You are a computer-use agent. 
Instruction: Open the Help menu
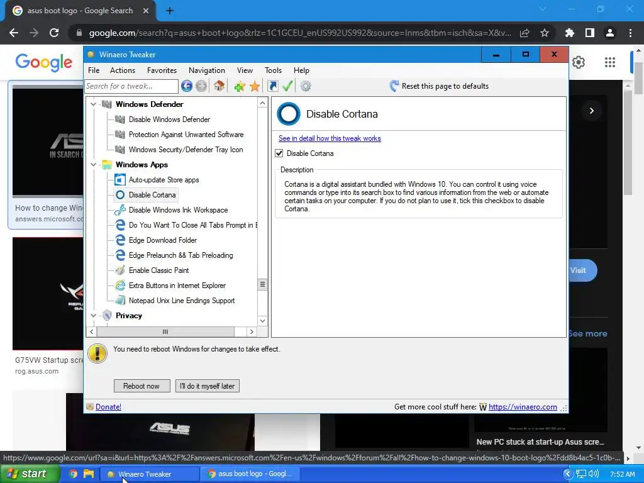click(x=301, y=70)
